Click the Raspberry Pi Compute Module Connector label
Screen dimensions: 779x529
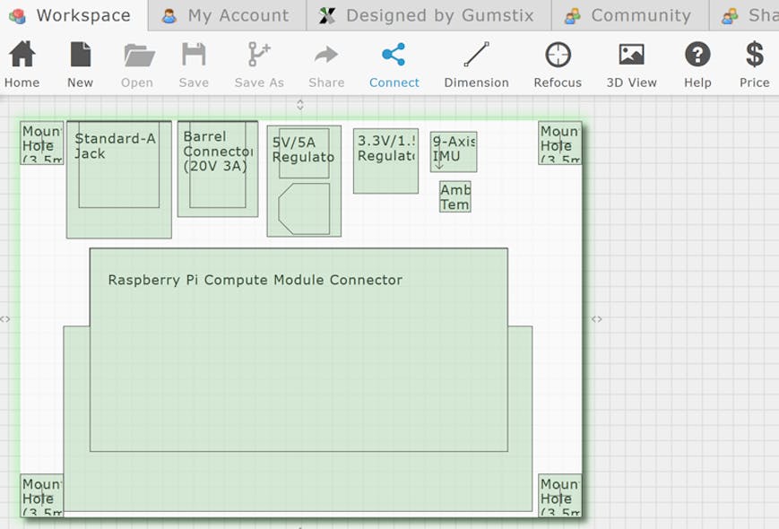[255, 280]
